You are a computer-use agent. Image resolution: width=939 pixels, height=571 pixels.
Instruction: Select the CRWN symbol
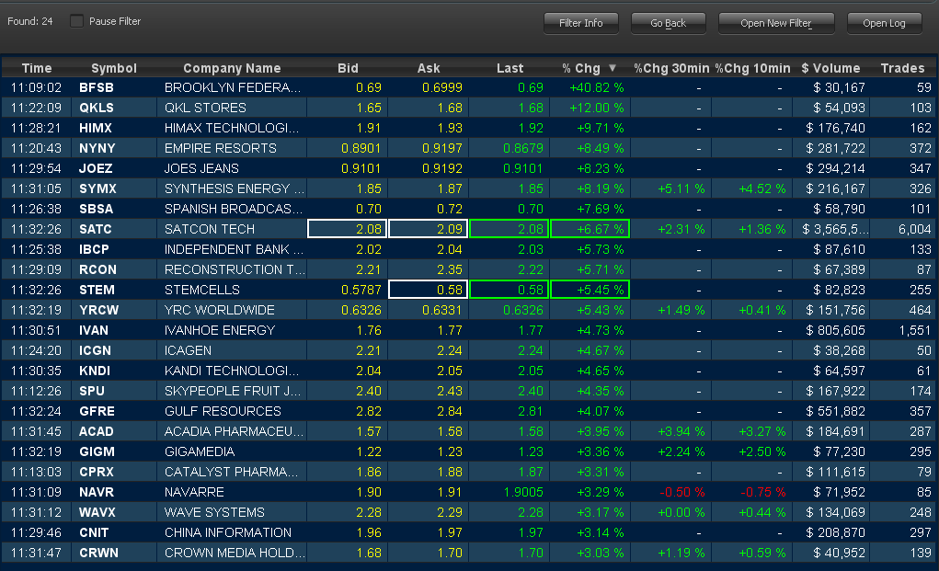pos(98,553)
